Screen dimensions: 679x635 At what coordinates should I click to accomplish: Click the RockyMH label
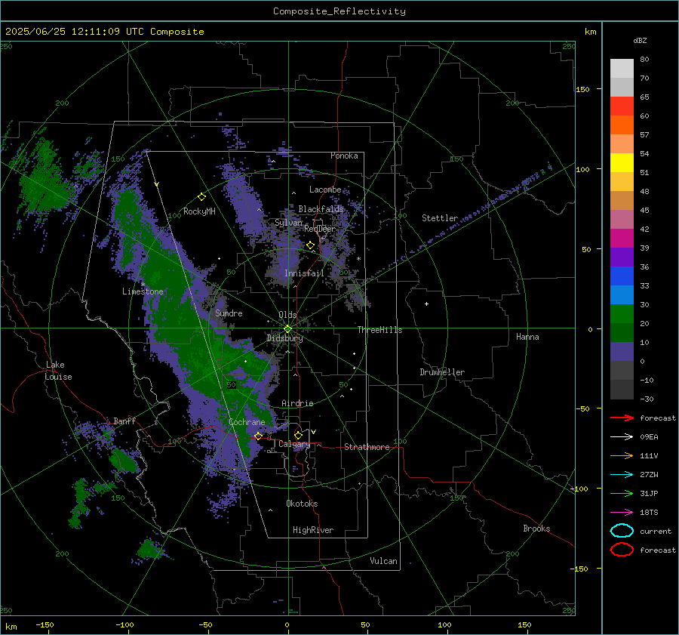[199, 211]
